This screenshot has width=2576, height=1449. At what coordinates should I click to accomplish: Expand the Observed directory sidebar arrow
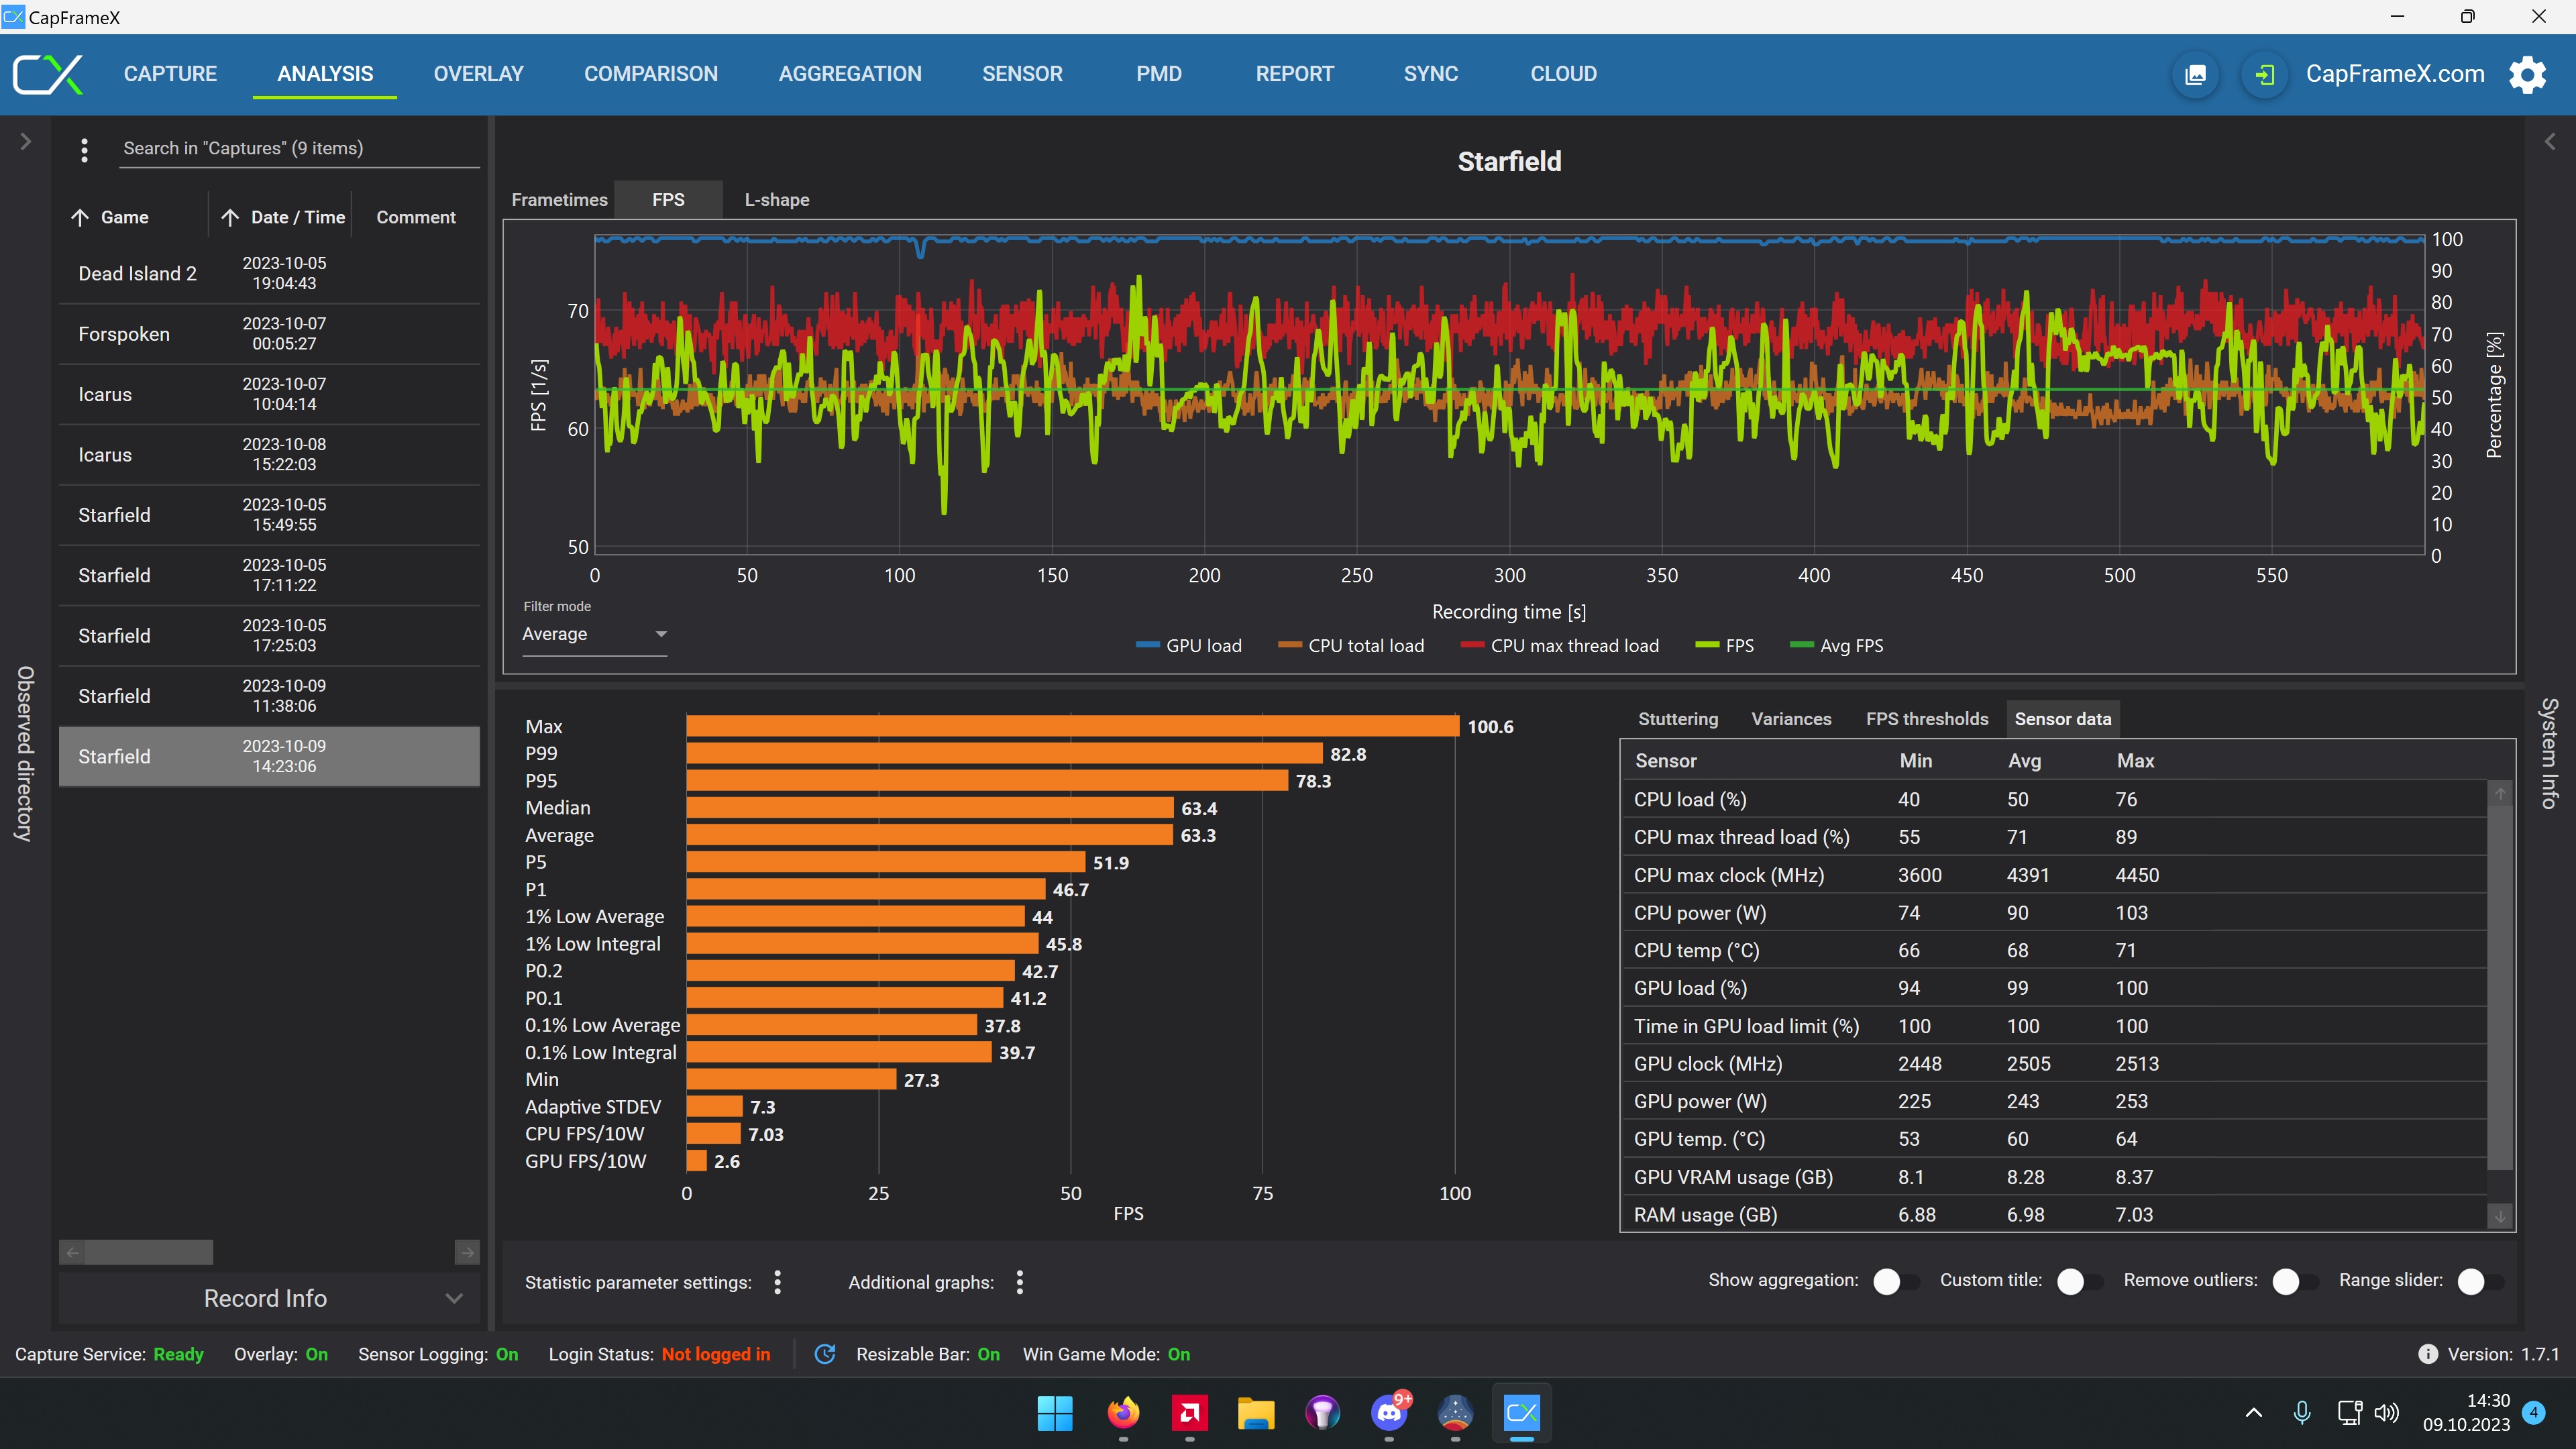(x=26, y=142)
